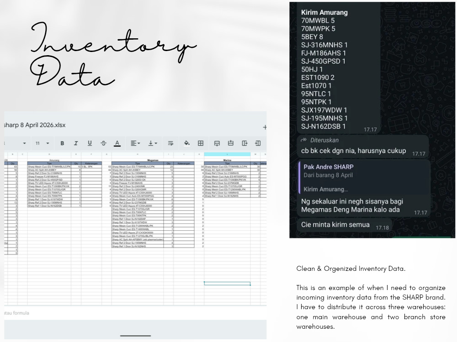
Task: Click the plus icon beside the file name
Action: [265, 127]
